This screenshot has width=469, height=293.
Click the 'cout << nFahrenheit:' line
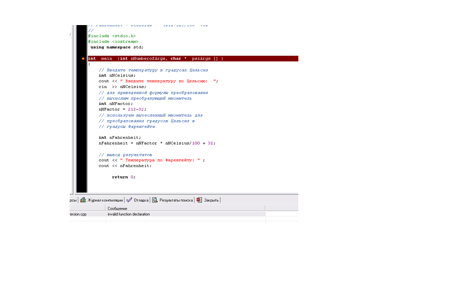[x=125, y=166]
